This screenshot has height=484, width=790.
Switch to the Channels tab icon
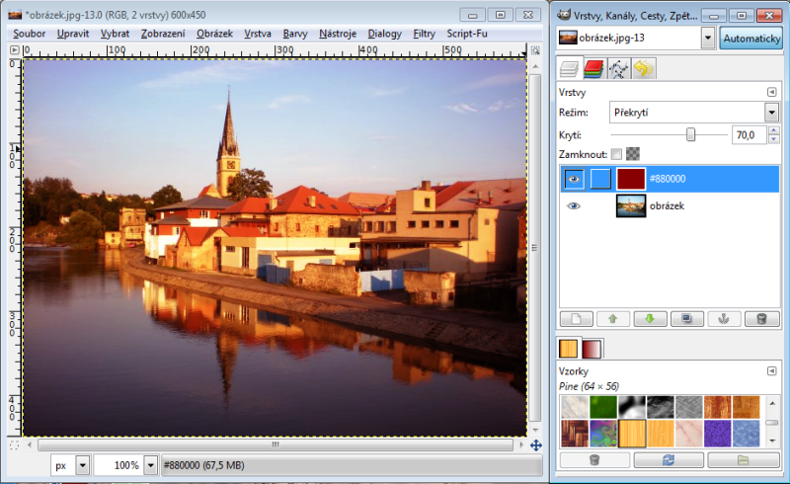point(593,69)
